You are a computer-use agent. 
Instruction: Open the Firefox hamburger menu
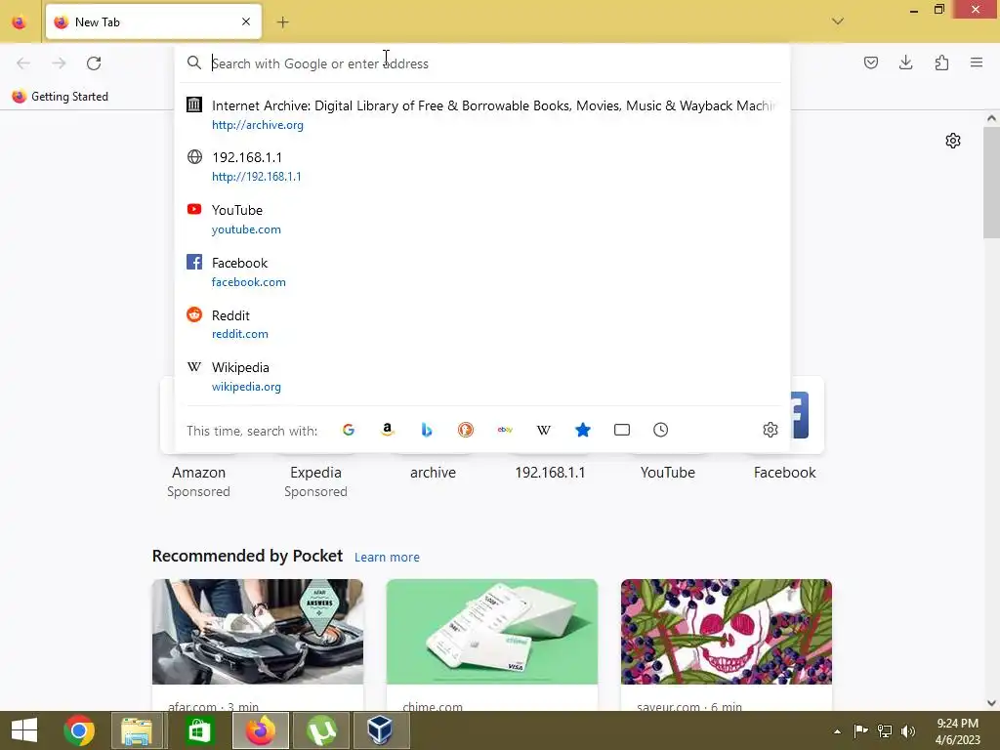tap(977, 62)
